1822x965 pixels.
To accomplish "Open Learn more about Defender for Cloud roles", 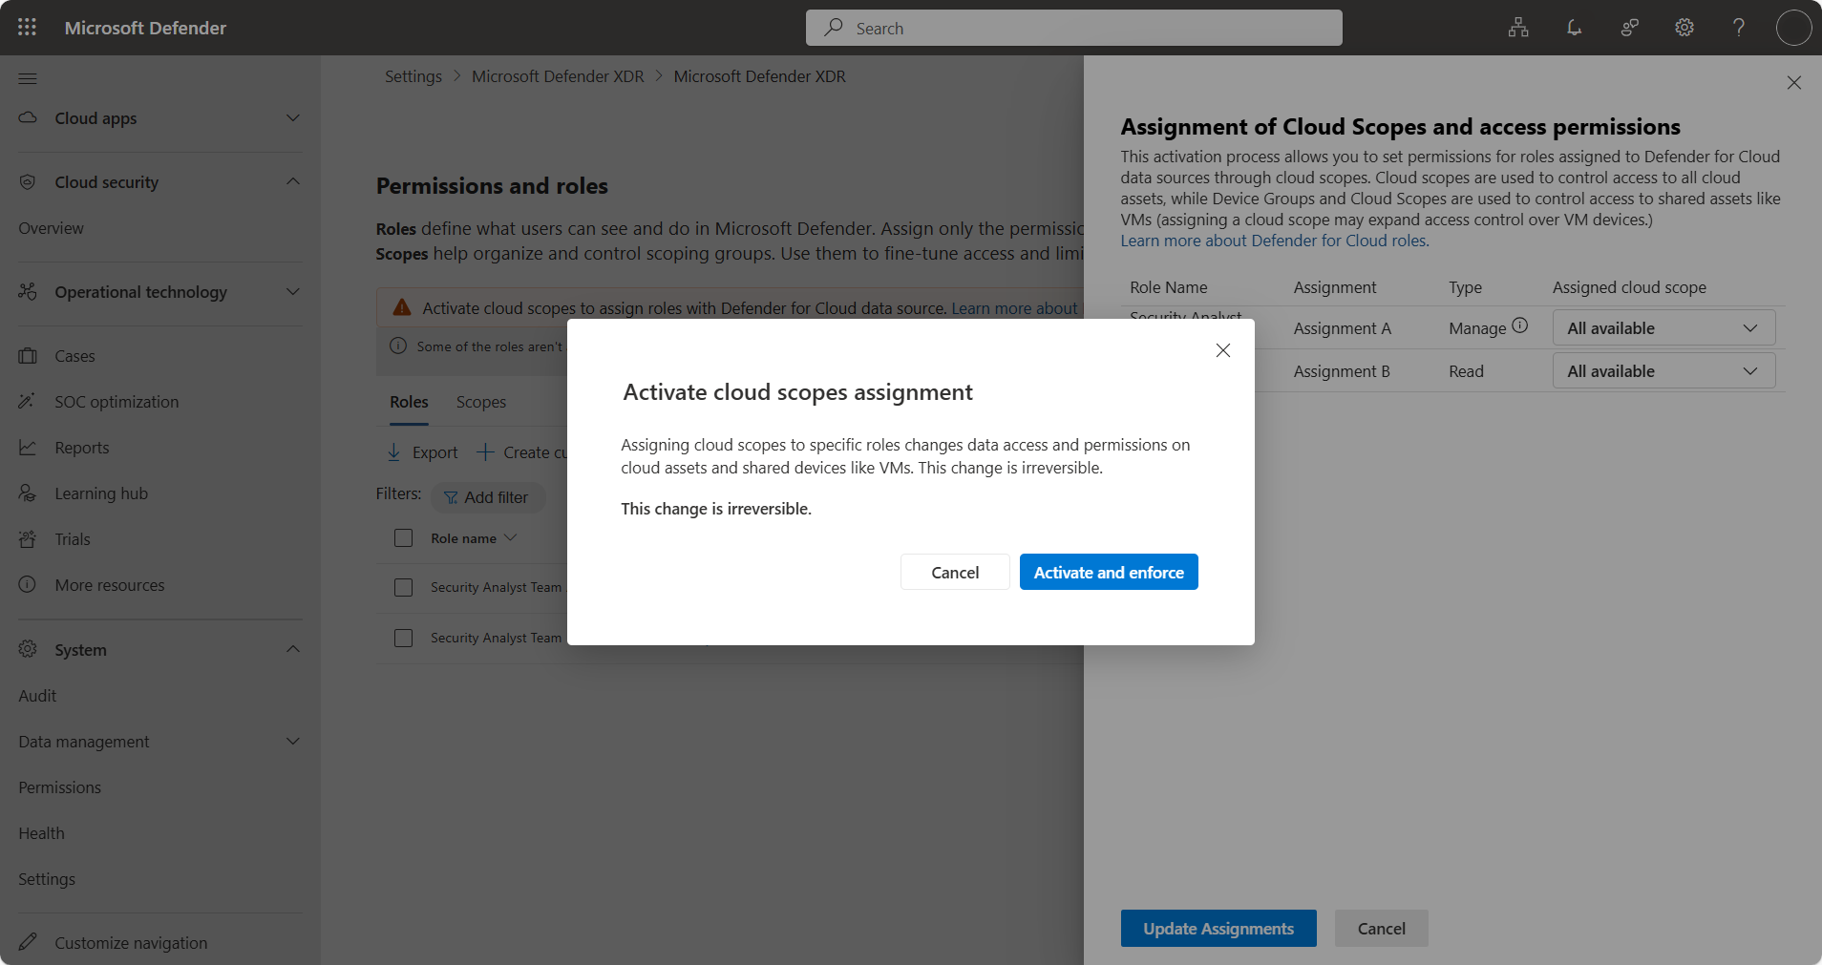I will point(1274,241).
